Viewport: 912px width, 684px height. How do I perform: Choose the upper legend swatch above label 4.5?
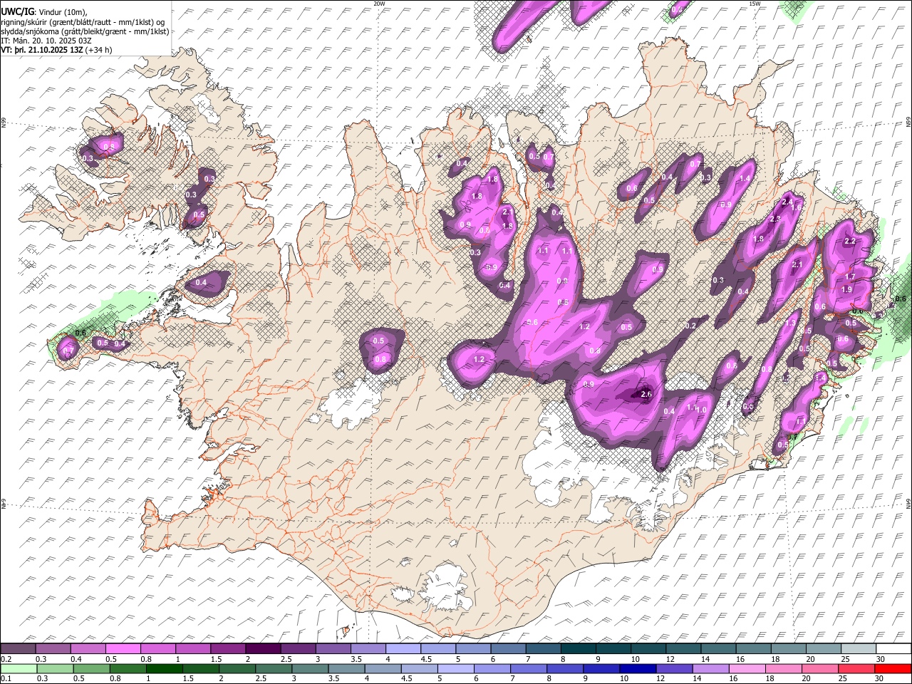click(x=437, y=648)
